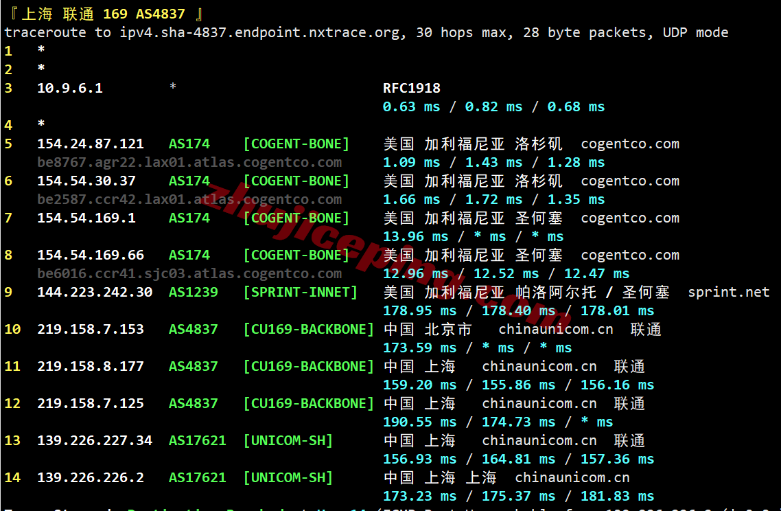
Task: Select the 'RFC1918' label on hop 3
Action: pos(411,88)
